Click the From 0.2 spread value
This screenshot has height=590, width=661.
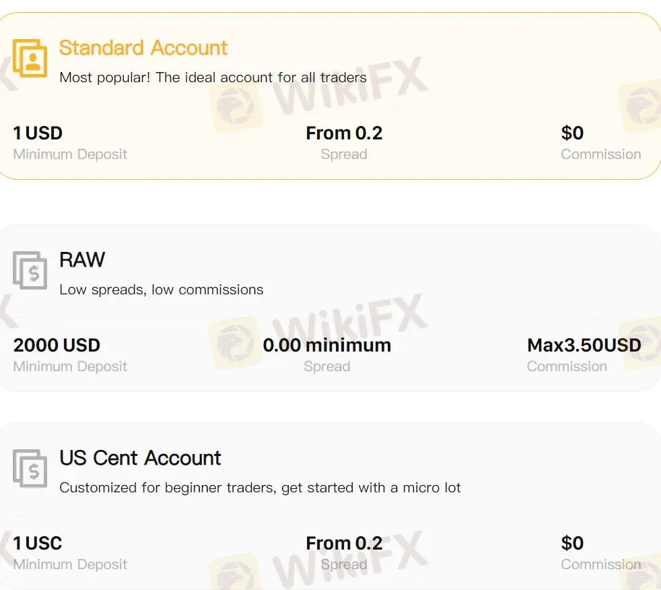344,133
